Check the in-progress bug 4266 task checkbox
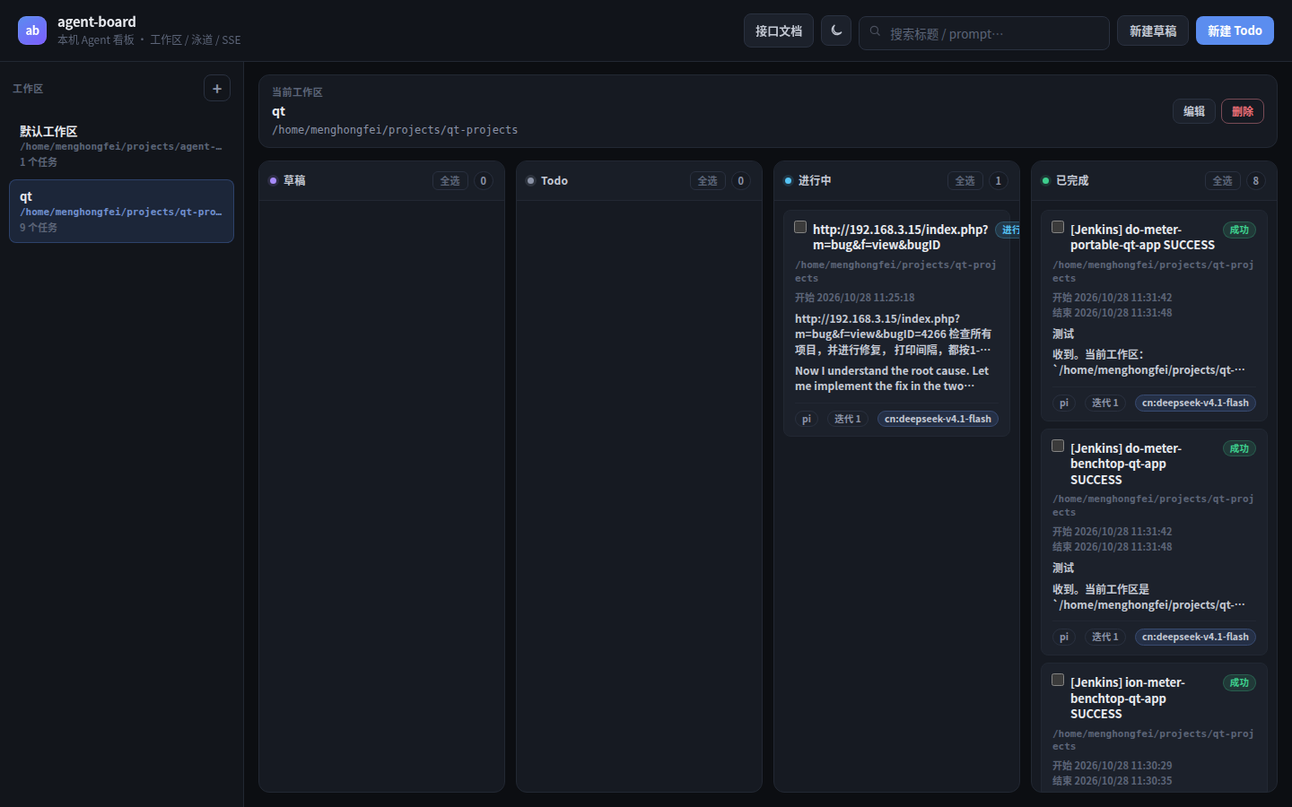 tap(800, 228)
